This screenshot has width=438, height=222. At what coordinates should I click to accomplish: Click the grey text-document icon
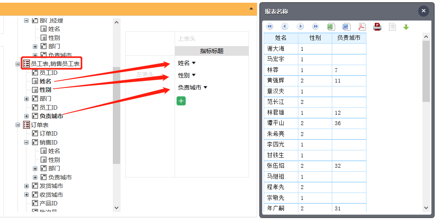[392, 27]
